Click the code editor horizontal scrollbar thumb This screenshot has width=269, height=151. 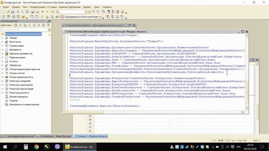85,112
